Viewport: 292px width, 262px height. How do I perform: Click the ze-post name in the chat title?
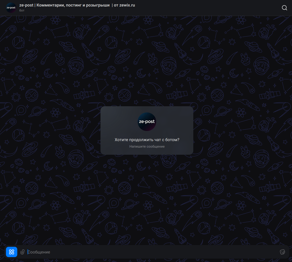(26, 5)
